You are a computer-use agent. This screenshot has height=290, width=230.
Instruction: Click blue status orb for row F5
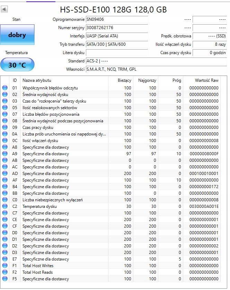(x=5, y=279)
